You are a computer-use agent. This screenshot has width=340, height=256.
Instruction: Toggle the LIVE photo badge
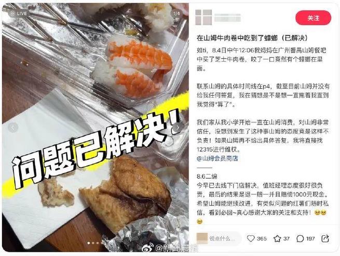point(19,14)
